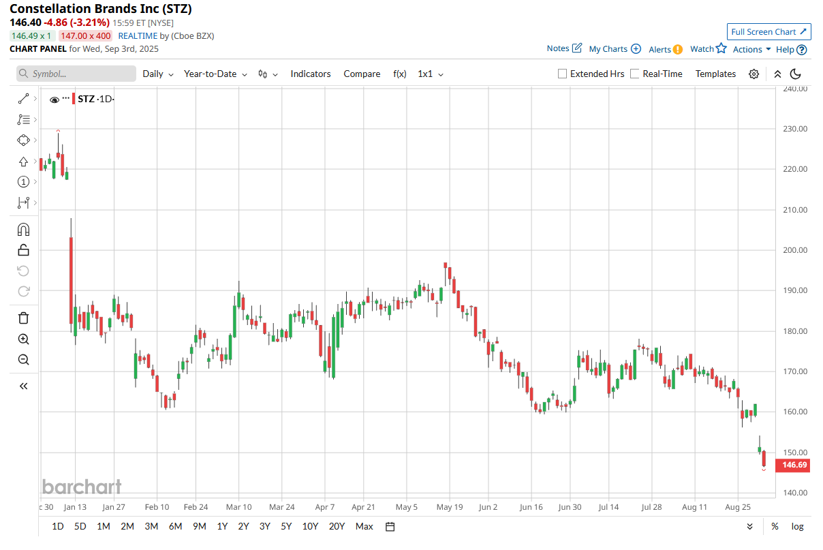
Task: Select the arrow annotation tool
Action: pyautogui.click(x=23, y=162)
